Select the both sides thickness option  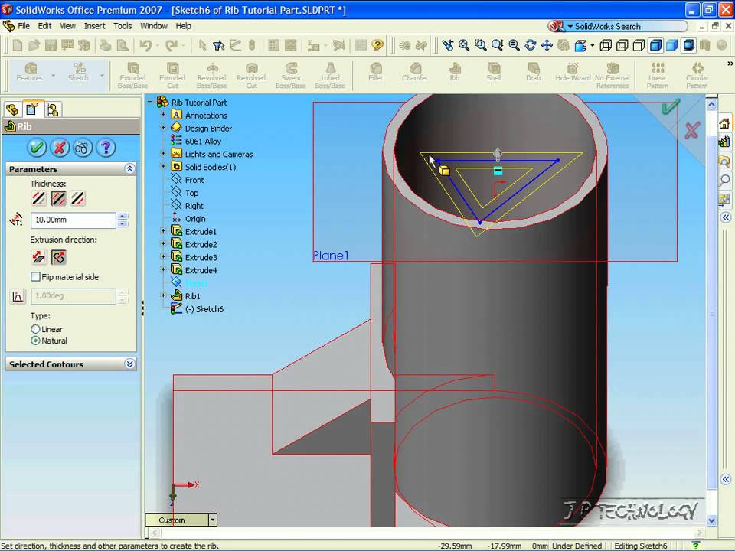(x=58, y=198)
